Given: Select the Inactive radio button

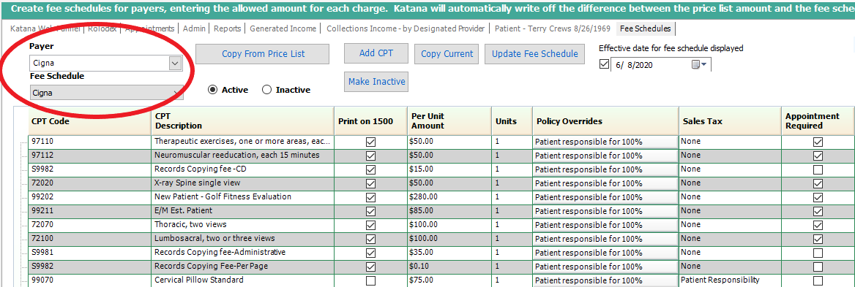Looking at the screenshot, I should pyautogui.click(x=266, y=91).
